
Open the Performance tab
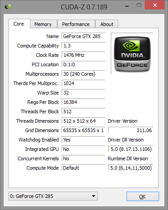tap(76, 24)
